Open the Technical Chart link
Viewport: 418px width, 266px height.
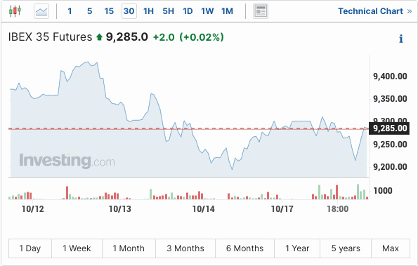375,11
